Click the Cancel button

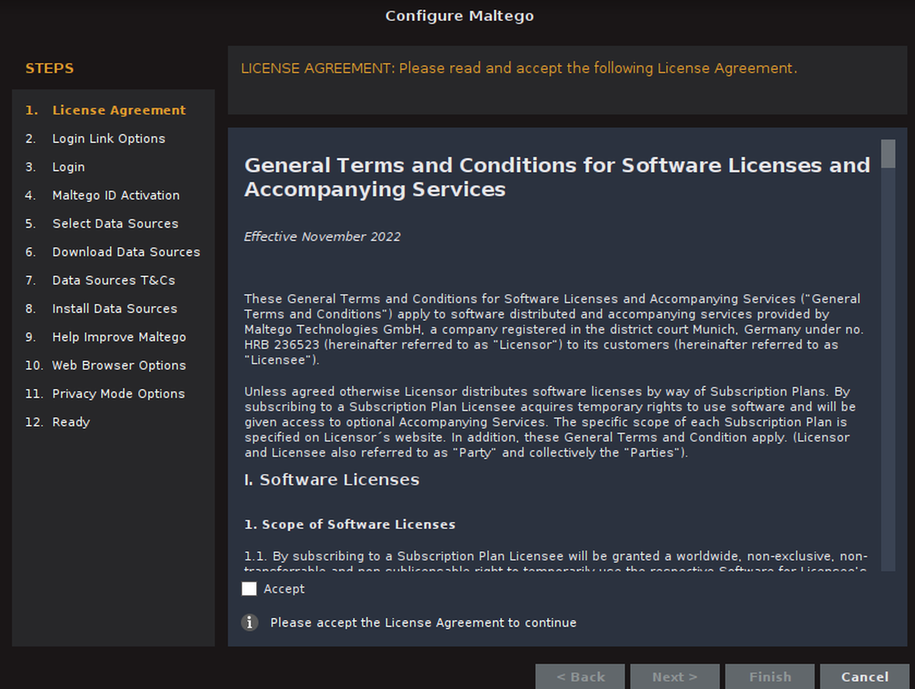coord(864,677)
